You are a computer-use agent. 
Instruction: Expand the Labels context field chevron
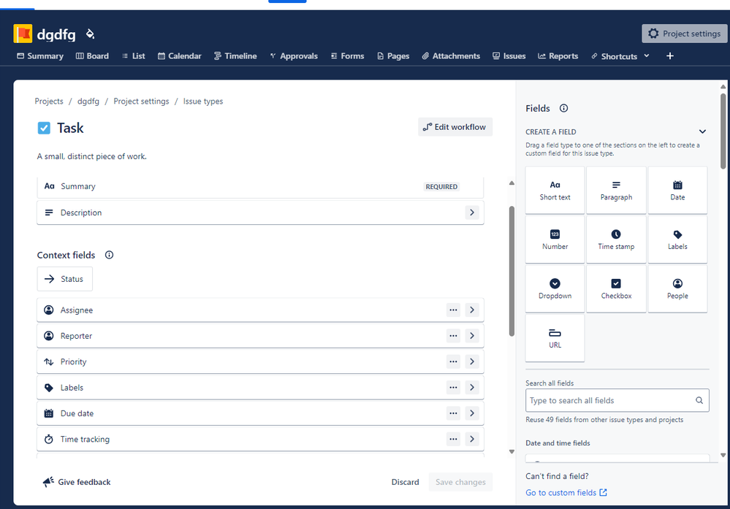pyautogui.click(x=471, y=388)
